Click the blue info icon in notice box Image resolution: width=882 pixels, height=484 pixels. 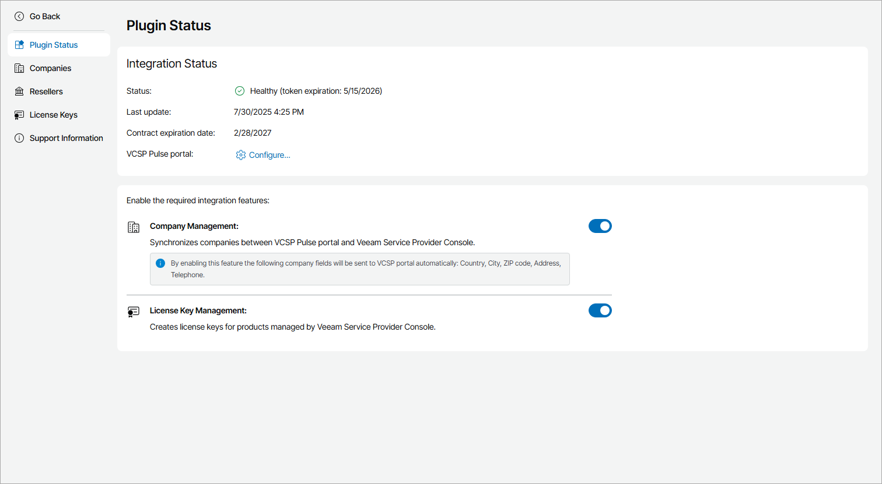click(x=160, y=263)
